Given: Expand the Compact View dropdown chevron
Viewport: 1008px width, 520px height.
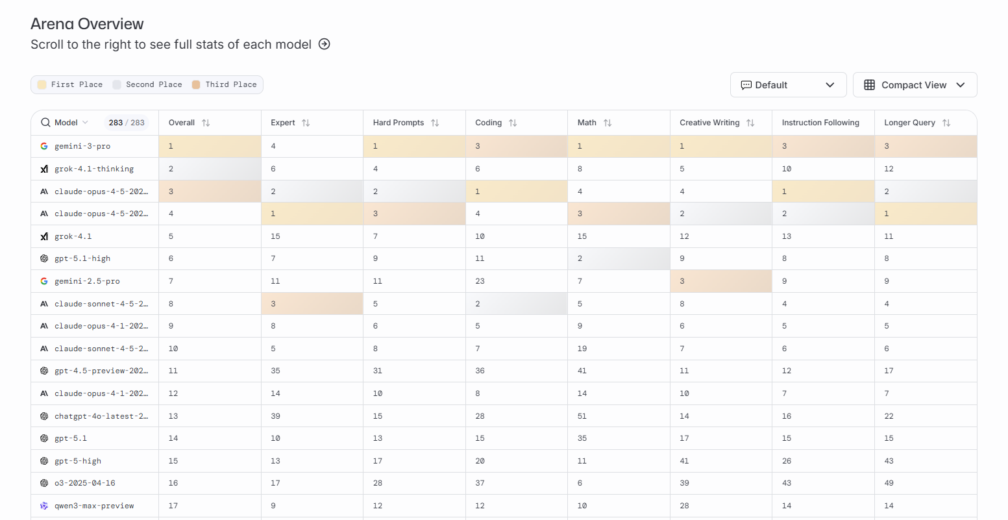Looking at the screenshot, I should point(961,85).
